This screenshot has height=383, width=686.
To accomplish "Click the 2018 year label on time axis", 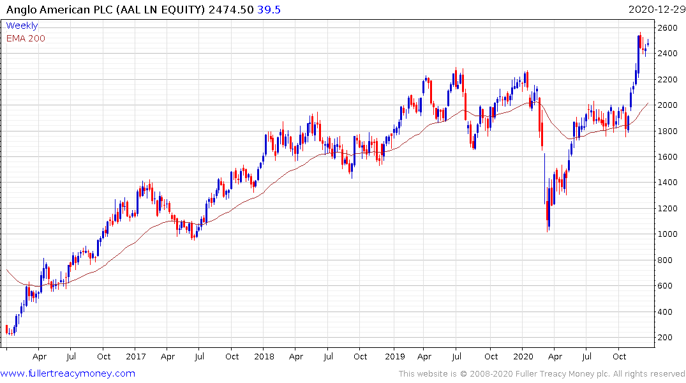I will click(x=264, y=356).
